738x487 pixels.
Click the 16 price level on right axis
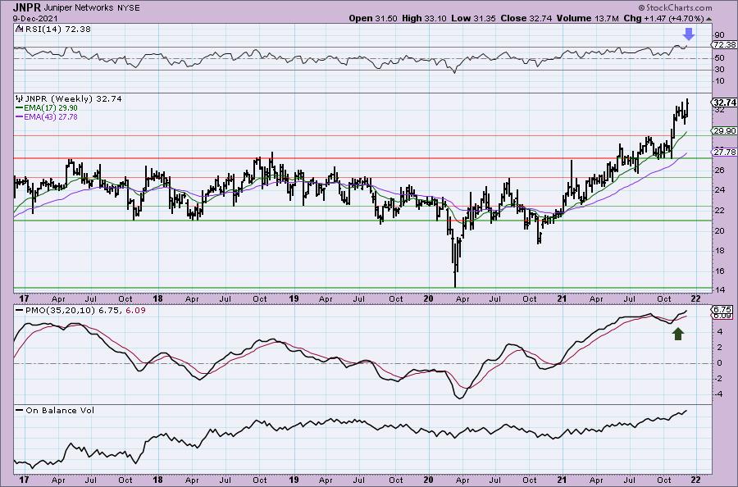(x=719, y=271)
